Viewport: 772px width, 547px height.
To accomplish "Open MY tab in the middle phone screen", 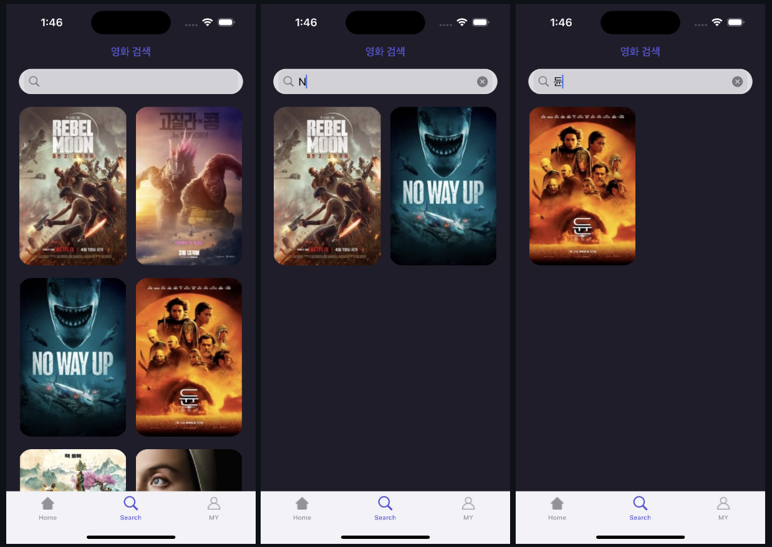I will pos(468,508).
